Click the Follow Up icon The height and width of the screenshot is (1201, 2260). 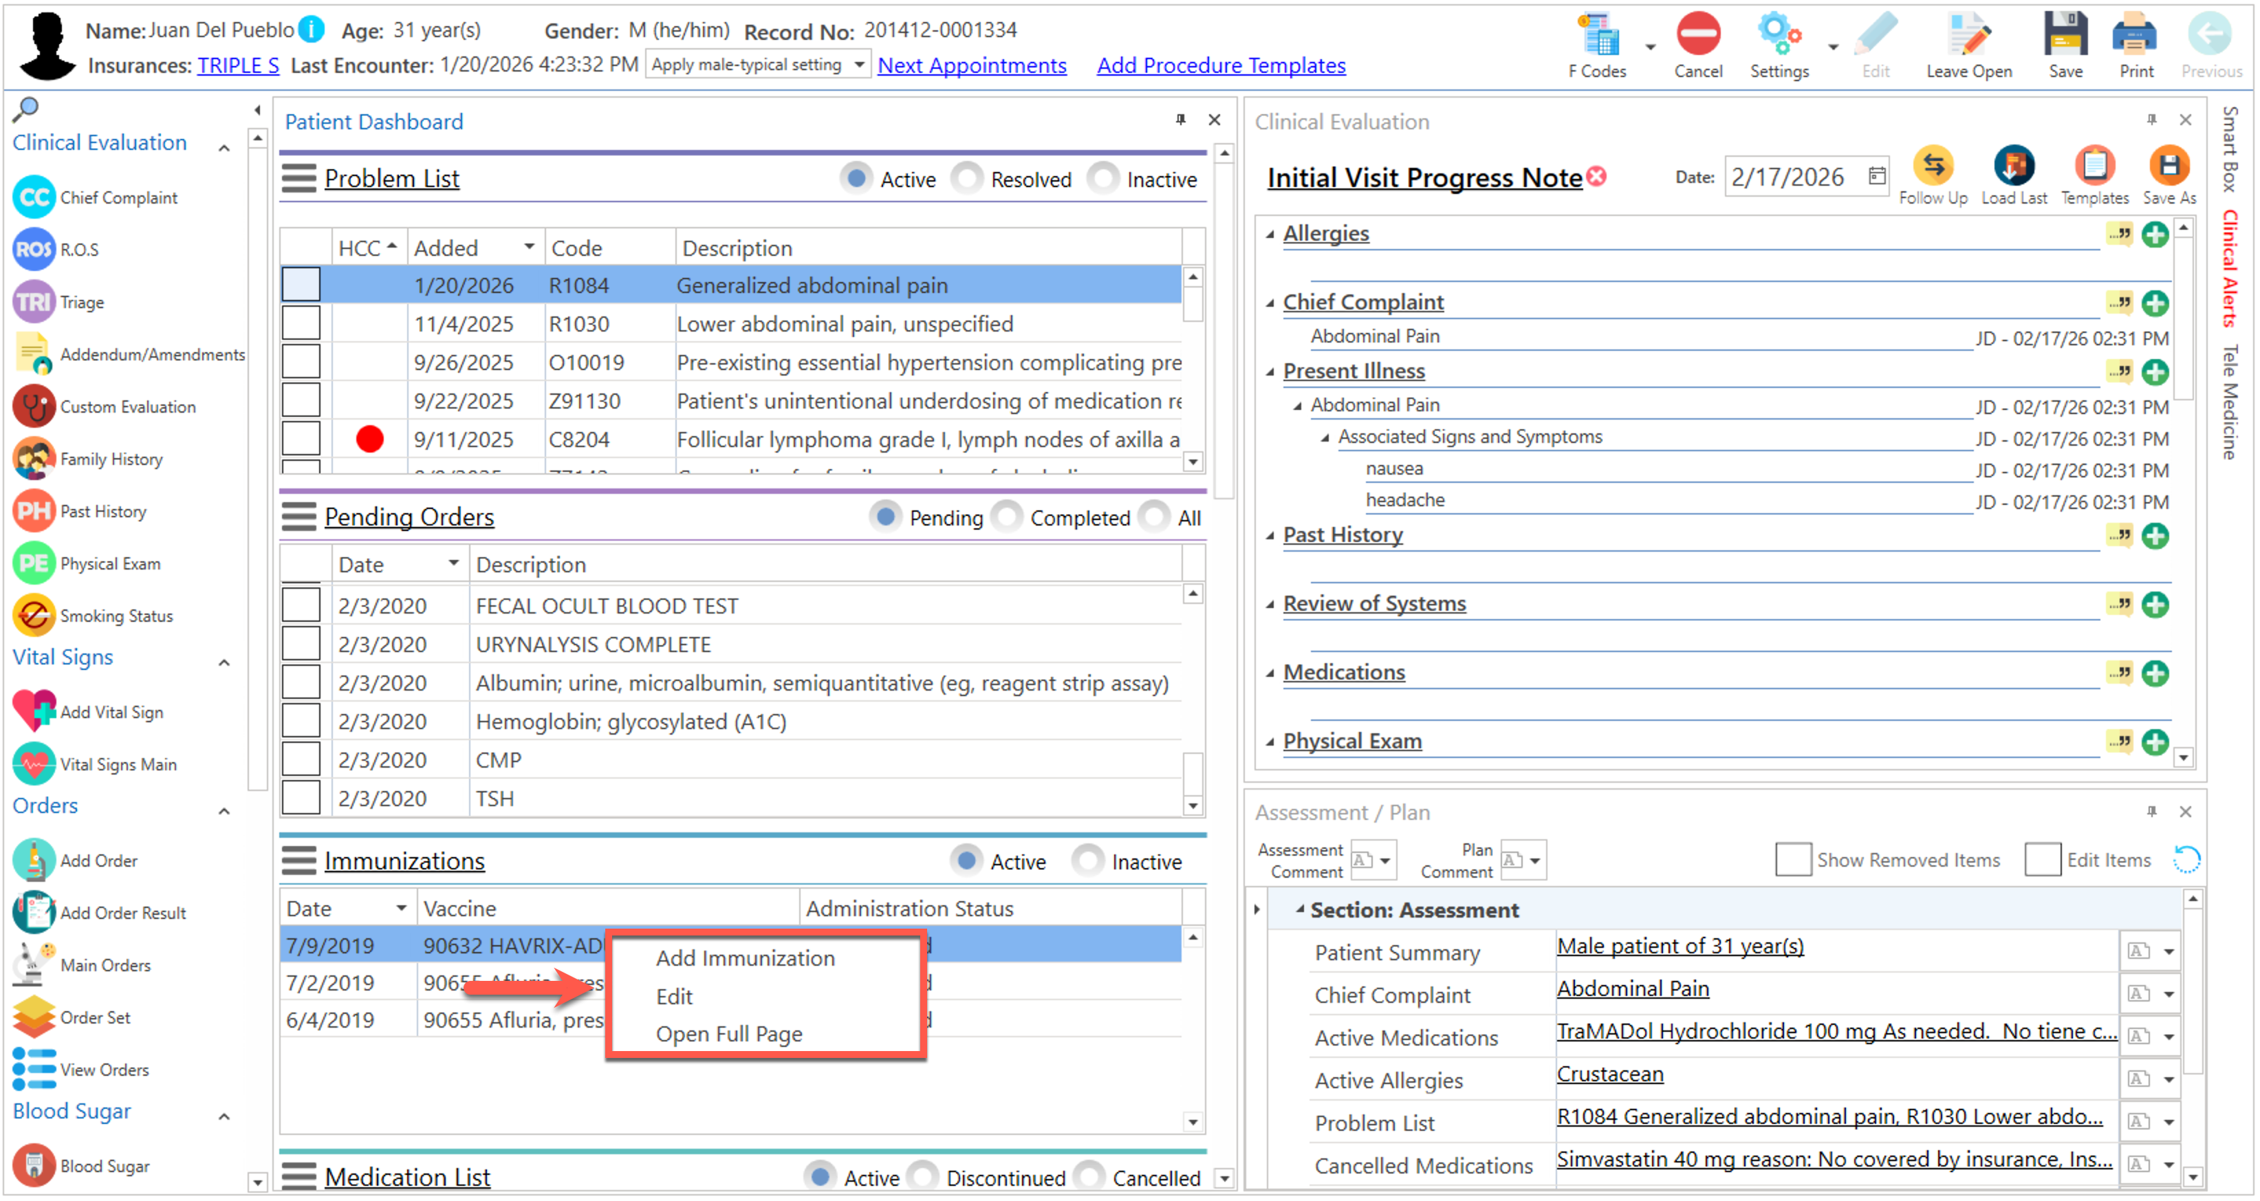coord(1933,166)
